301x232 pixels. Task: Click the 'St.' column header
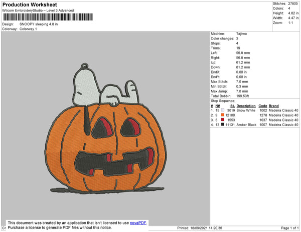tap(232, 106)
